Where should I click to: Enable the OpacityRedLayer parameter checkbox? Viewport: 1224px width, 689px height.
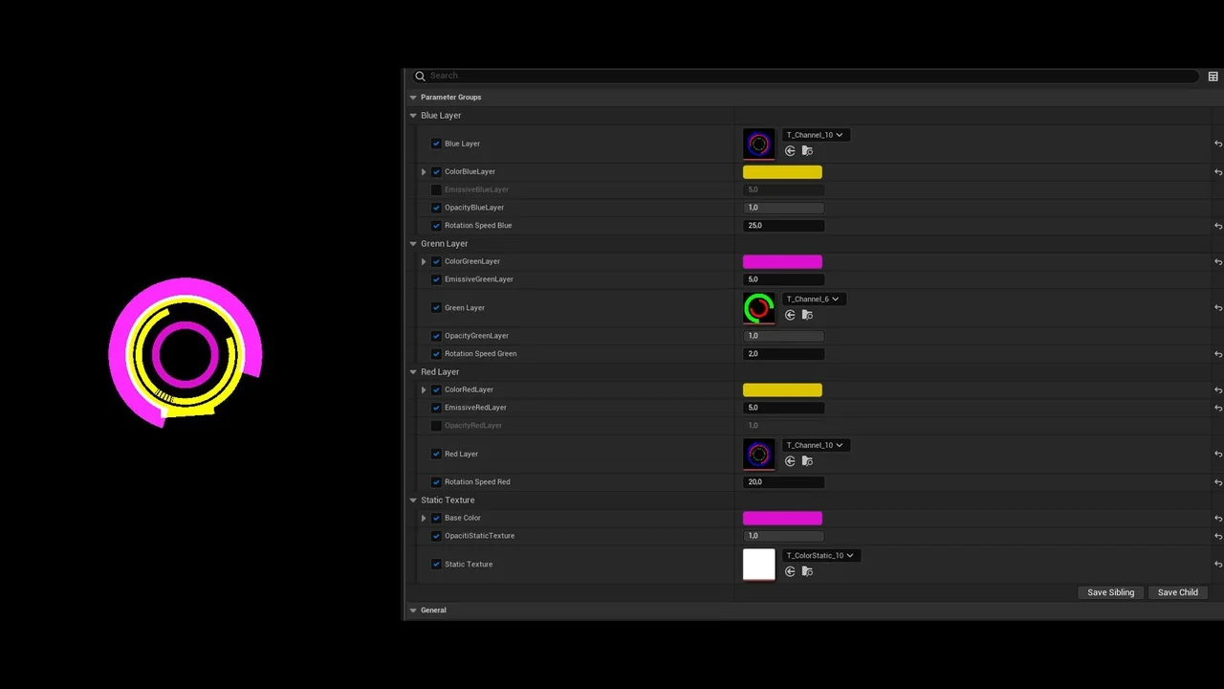pos(436,425)
